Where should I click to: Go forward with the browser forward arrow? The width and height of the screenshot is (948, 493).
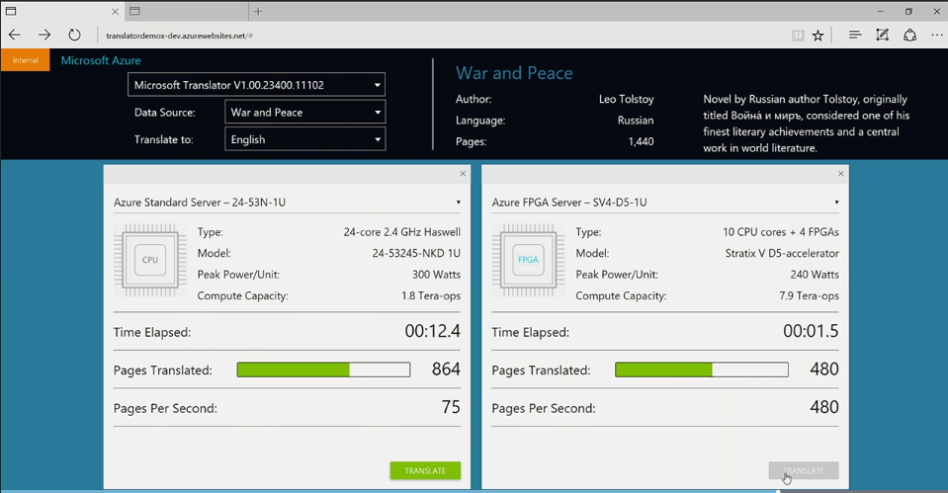pos(44,35)
